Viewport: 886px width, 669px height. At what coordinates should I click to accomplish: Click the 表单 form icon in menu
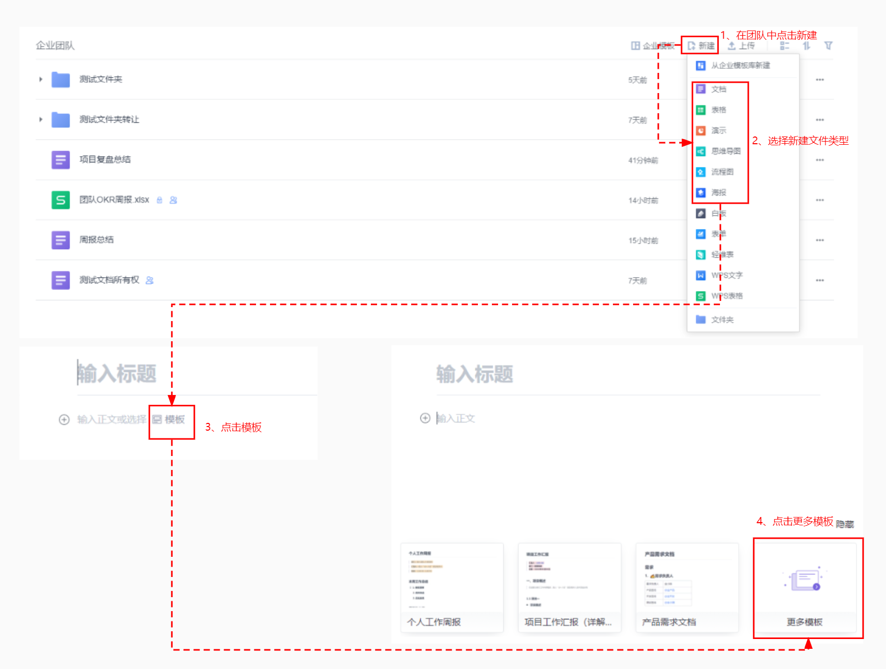click(x=700, y=234)
